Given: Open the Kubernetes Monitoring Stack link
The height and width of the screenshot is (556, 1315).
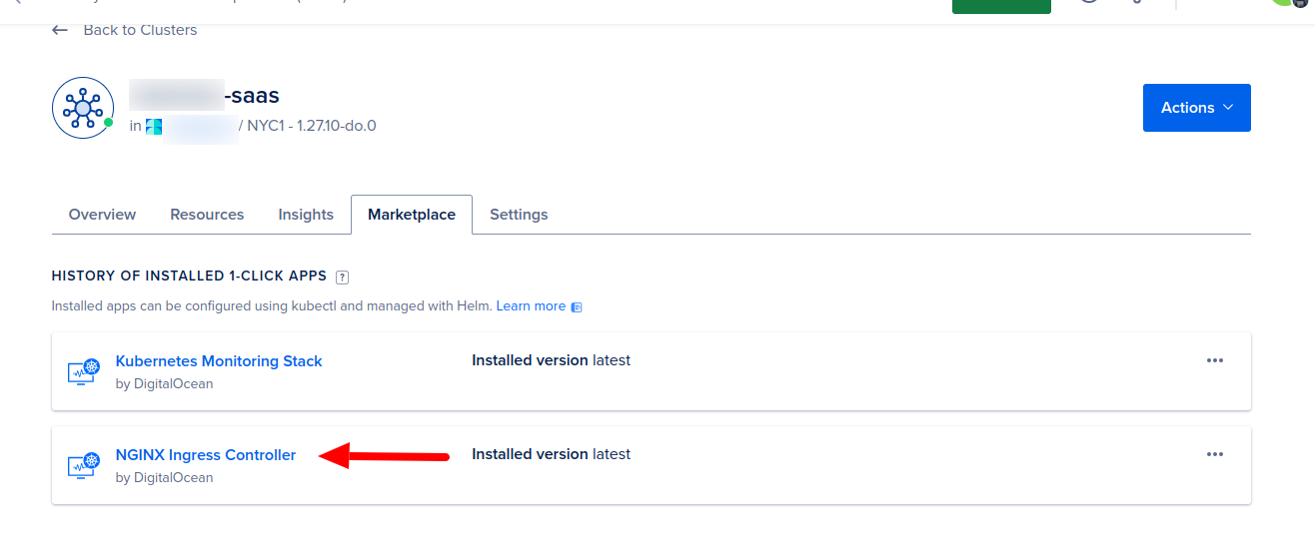Looking at the screenshot, I should (x=219, y=361).
